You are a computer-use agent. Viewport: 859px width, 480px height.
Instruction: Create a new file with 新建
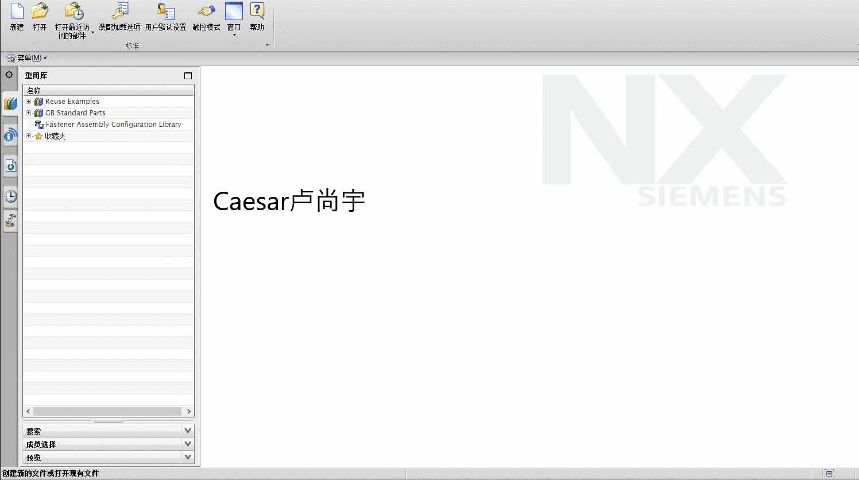17,17
